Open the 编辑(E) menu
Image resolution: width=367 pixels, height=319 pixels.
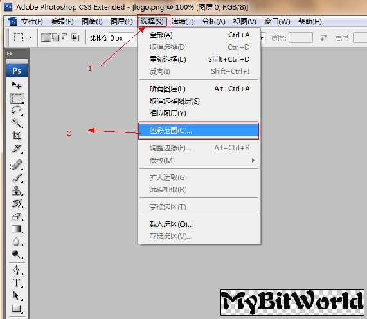[62, 22]
